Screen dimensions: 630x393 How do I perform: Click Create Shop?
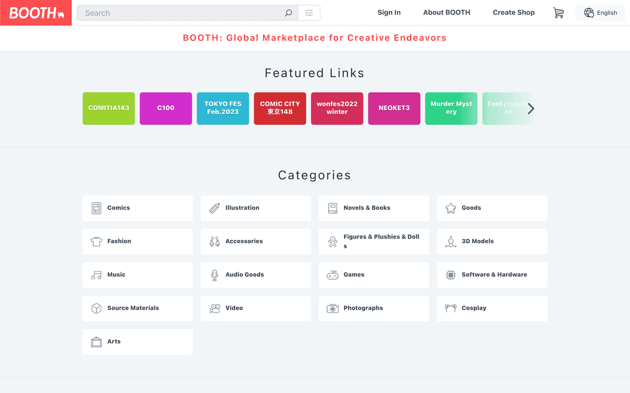tap(513, 13)
